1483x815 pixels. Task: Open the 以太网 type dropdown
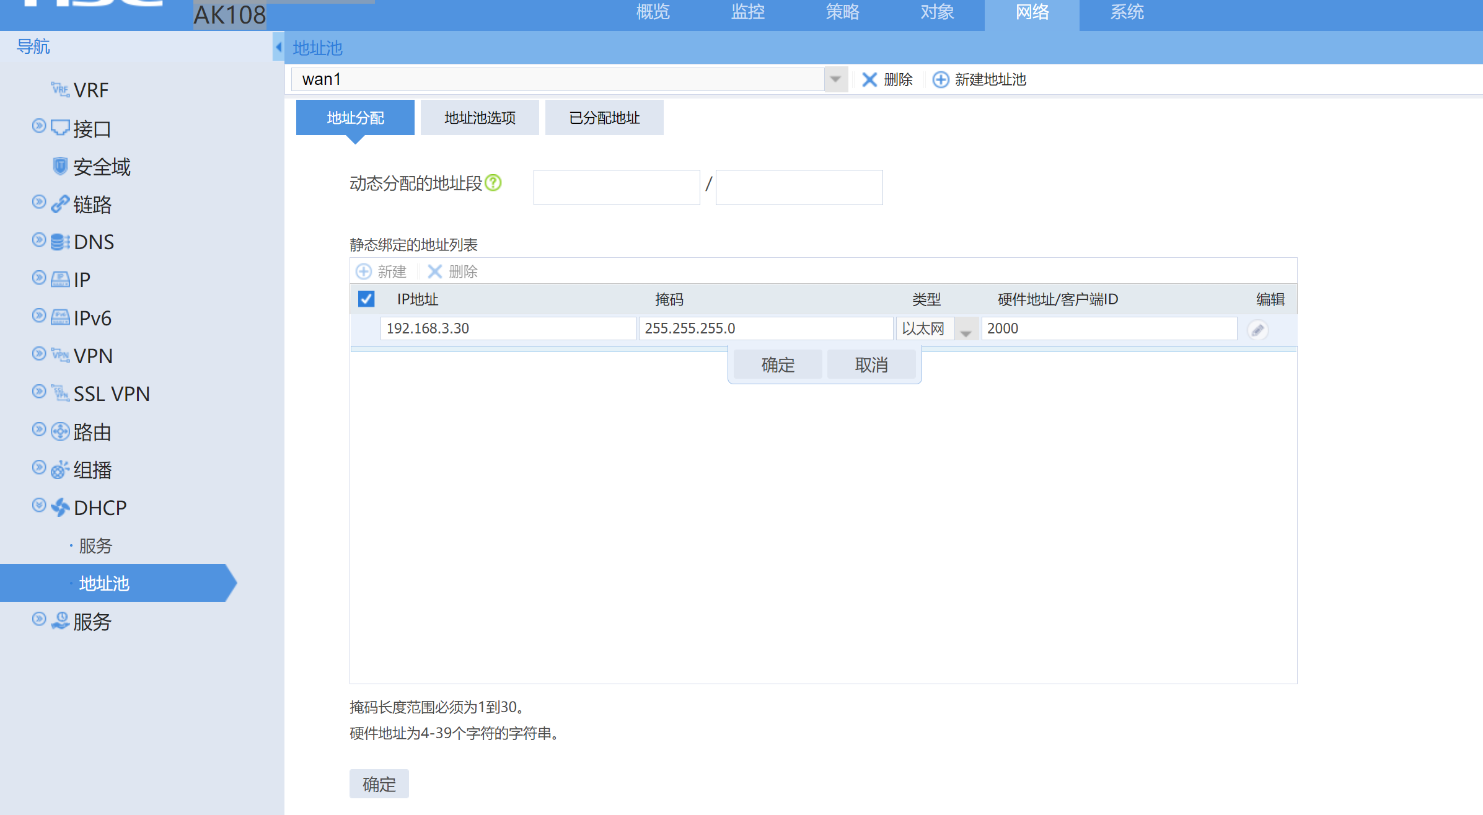(966, 329)
